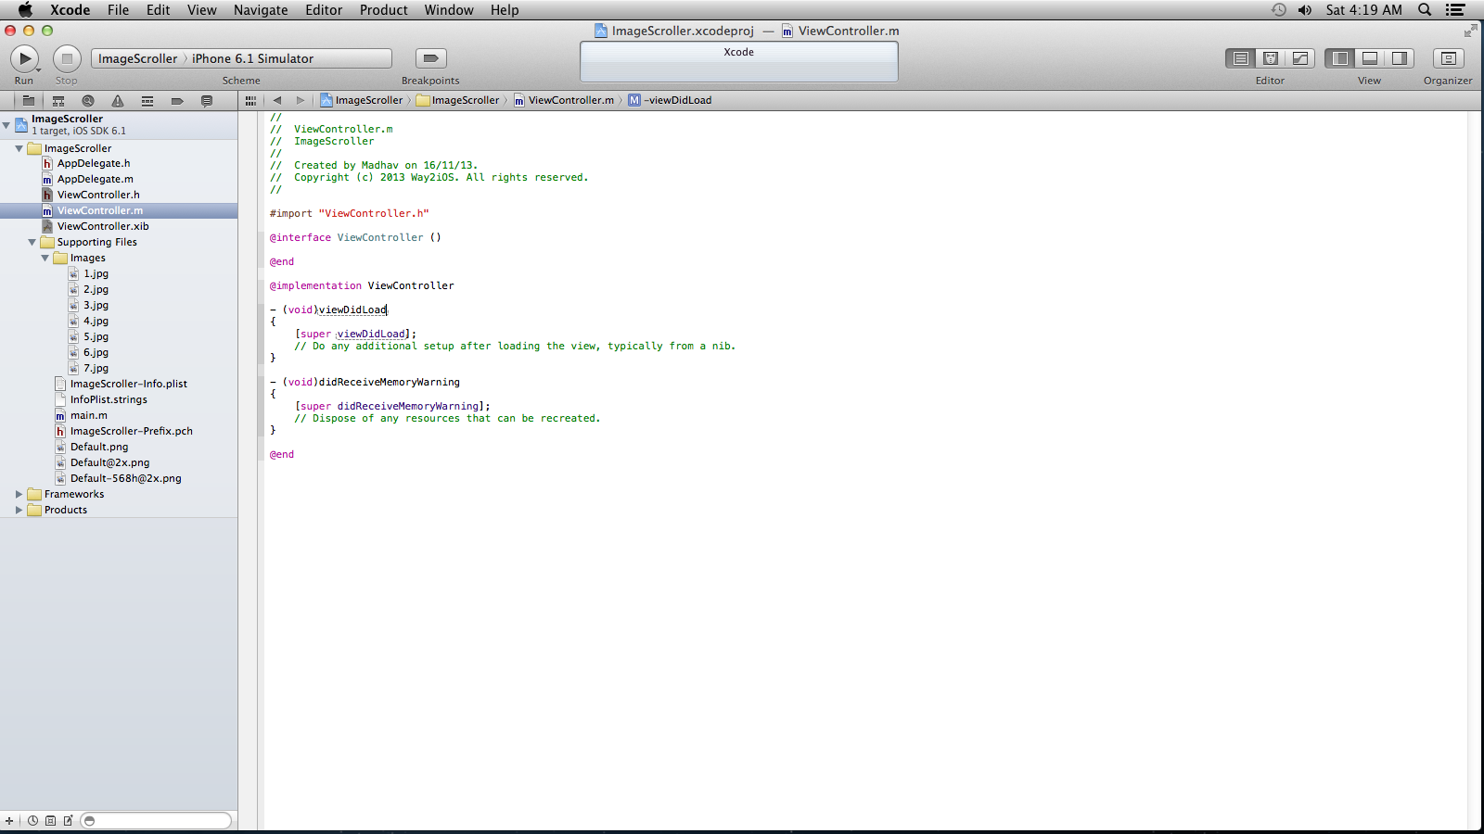This screenshot has width=1484, height=834.
Task: Show the Standard editor
Action: 1241,58
